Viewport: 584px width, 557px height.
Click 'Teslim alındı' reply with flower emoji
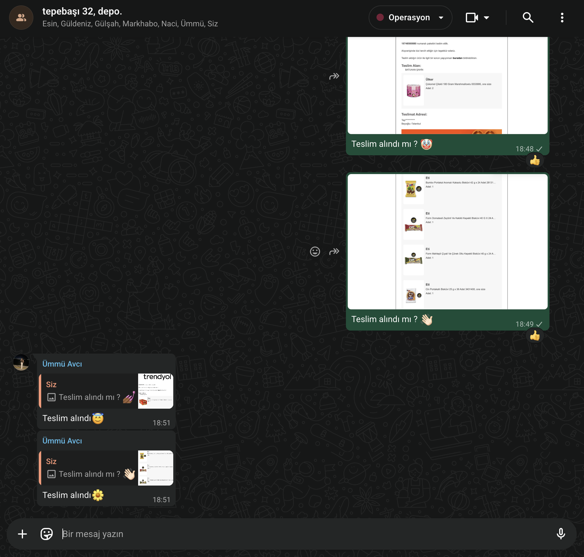coord(73,495)
